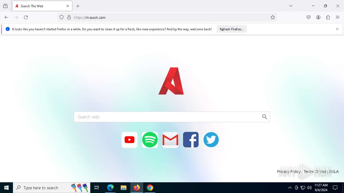The width and height of the screenshot is (344, 193).
Task: Open network status in system tray
Action: (303, 188)
